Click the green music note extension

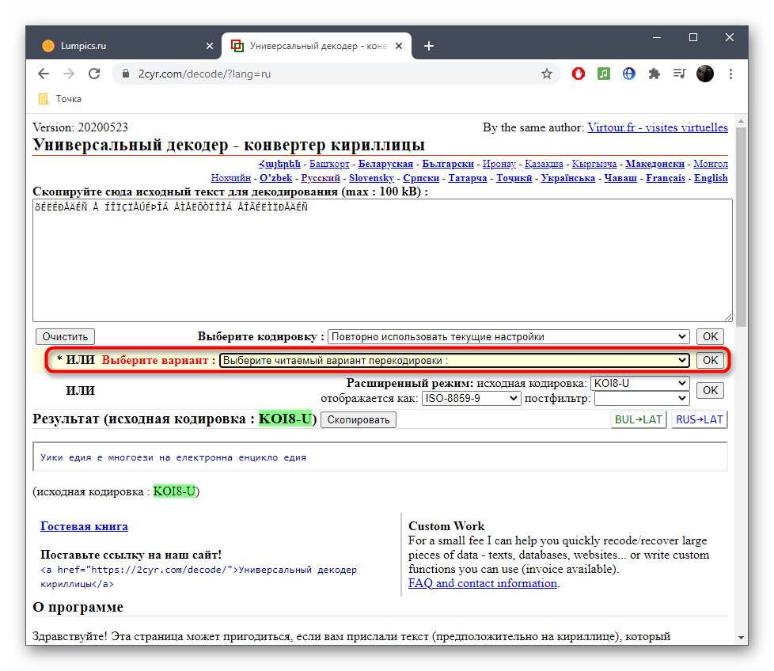pyautogui.click(x=604, y=74)
